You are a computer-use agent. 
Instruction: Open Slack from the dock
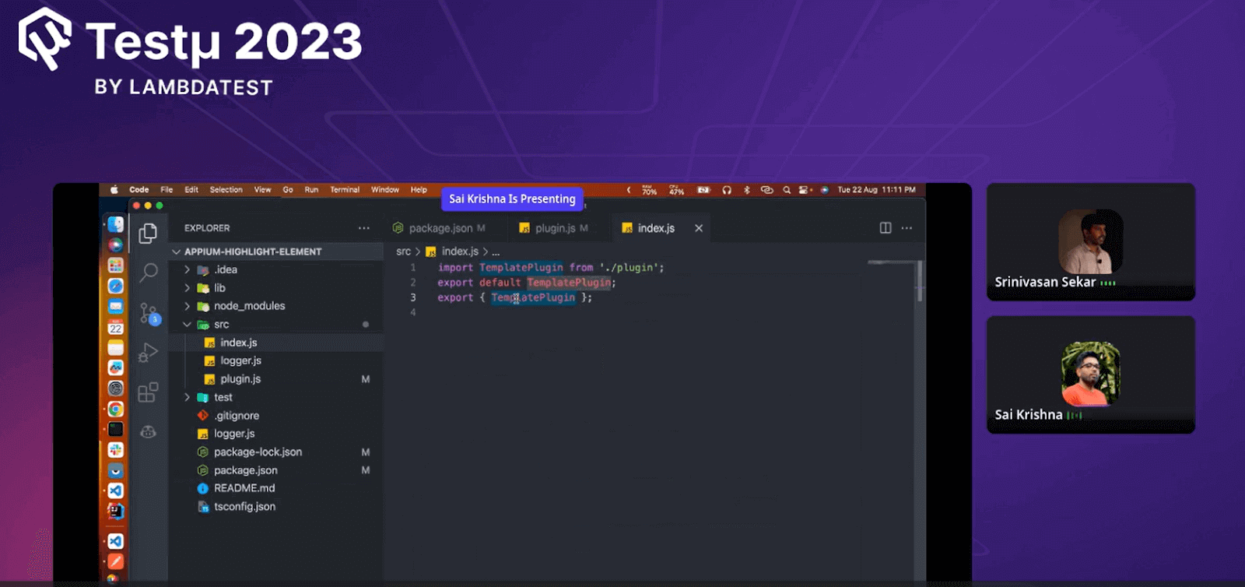tap(116, 449)
